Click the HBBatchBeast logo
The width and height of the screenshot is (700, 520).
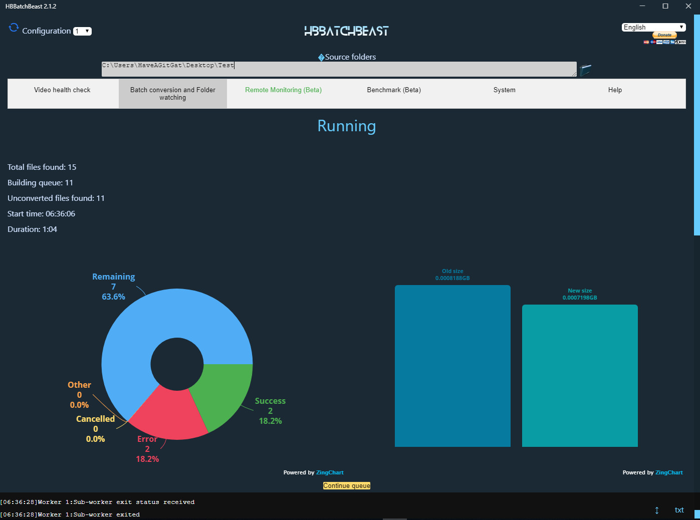pyautogui.click(x=346, y=31)
